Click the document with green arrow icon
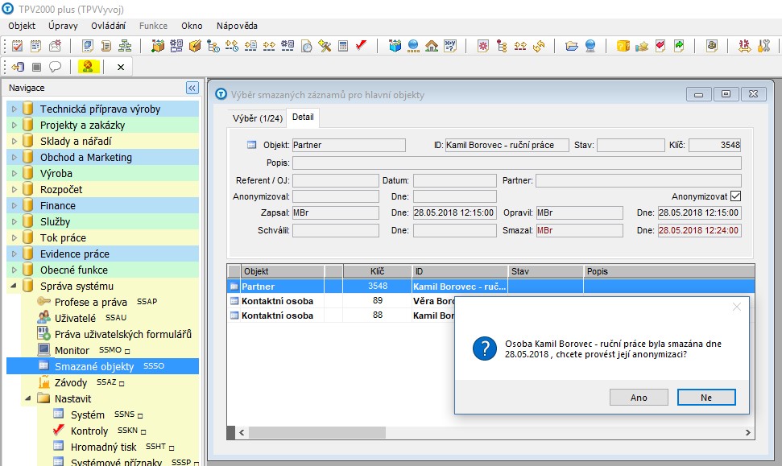782x466 pixels. click(679, 47)
